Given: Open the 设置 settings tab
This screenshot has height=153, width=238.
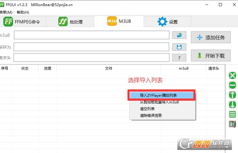Looking at the screenshot, I should [x=167, y=22].
